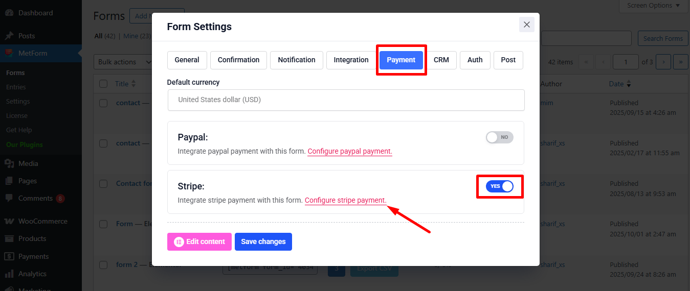
Task: Click the WooCommerce logo icon
Action: pos(9,221)
